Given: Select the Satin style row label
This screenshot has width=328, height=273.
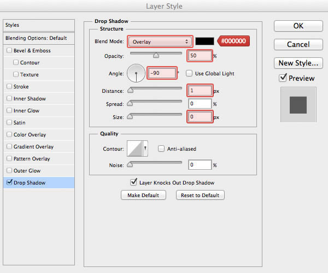Looking at the screenshot, I should click(20, 123).
